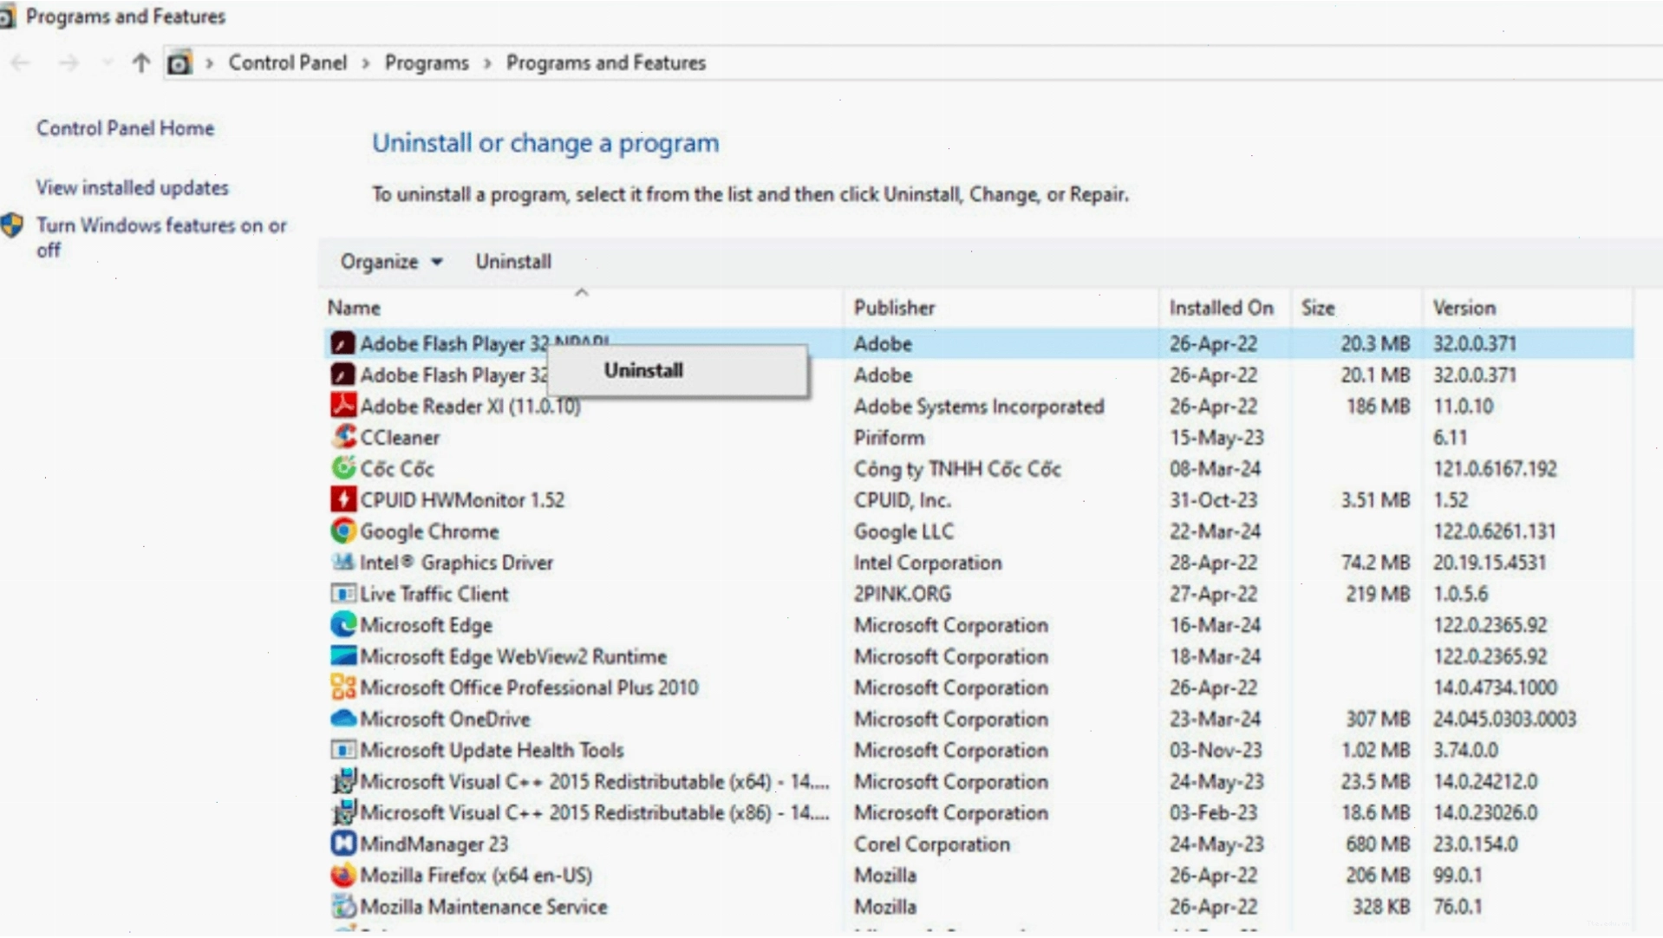Click the Live Traffic Client icon
The width and height of the screenshot is (1663, 938).
coord(342,594)
